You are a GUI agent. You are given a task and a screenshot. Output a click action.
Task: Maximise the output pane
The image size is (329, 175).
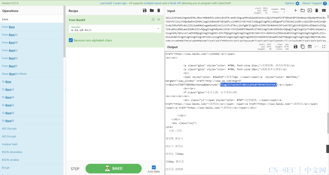pos(324,46)
